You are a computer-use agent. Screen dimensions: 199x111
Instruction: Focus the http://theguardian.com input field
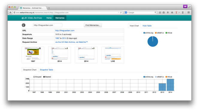[x=48, y=25]
